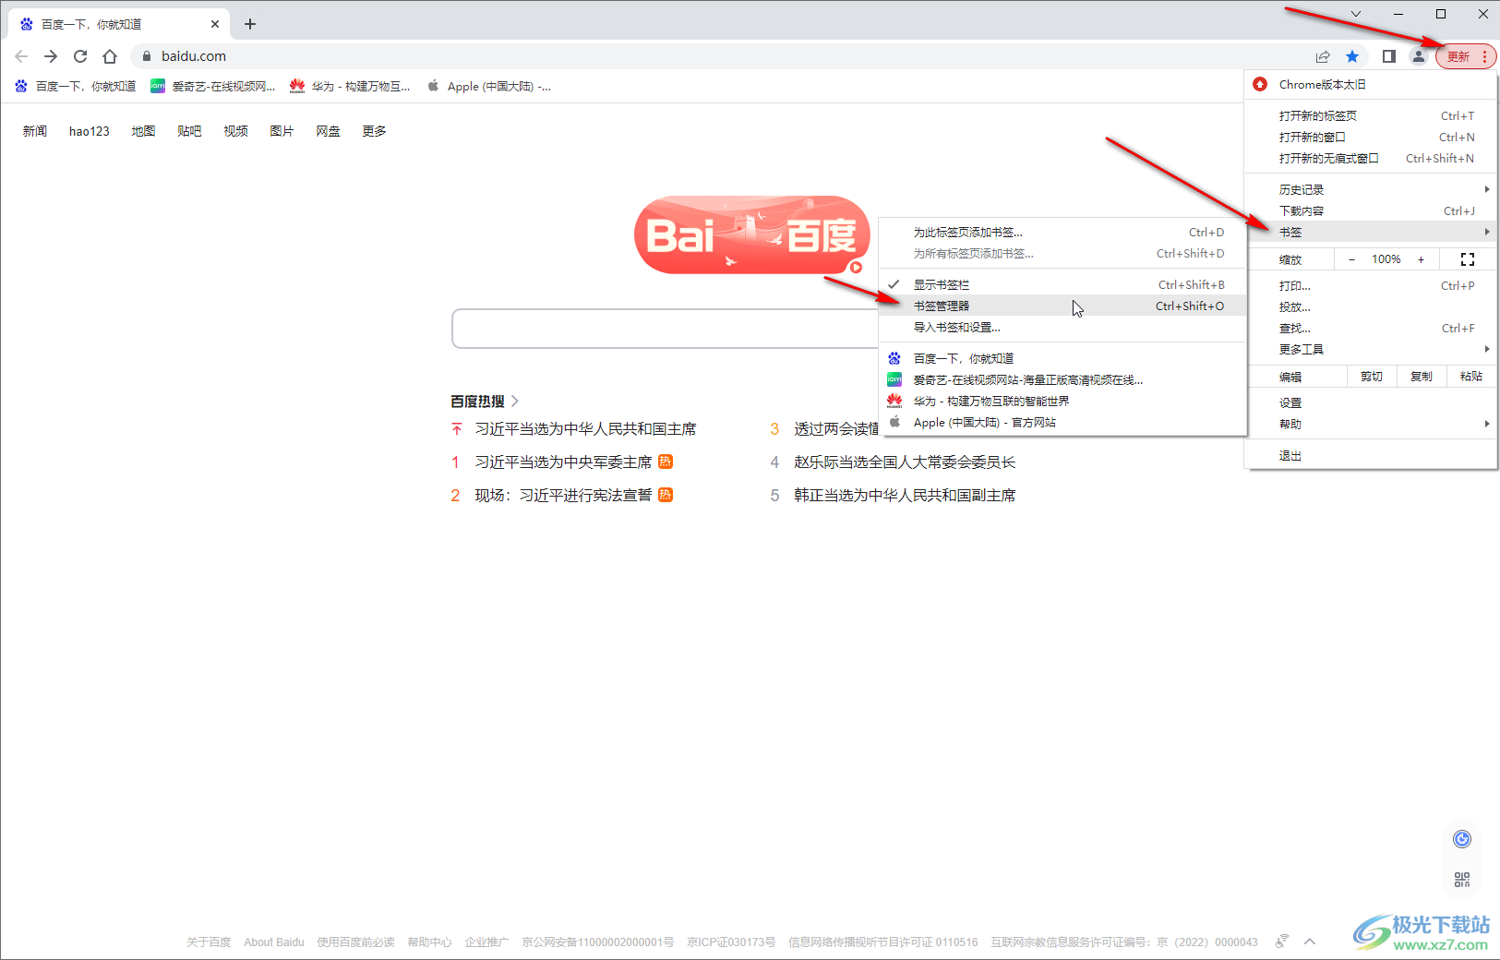Select 下载内容 menu item
The height and width of the screenshot is (960, 1500).
pos(1371,210)
